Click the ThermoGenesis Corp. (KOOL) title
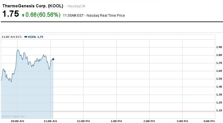This screenshot has width=223, height=123. (32, 5)
